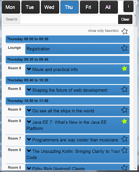Switch to the Fri tab
The height and width of the screenshot is (172, 139).
tap(89, 7)
